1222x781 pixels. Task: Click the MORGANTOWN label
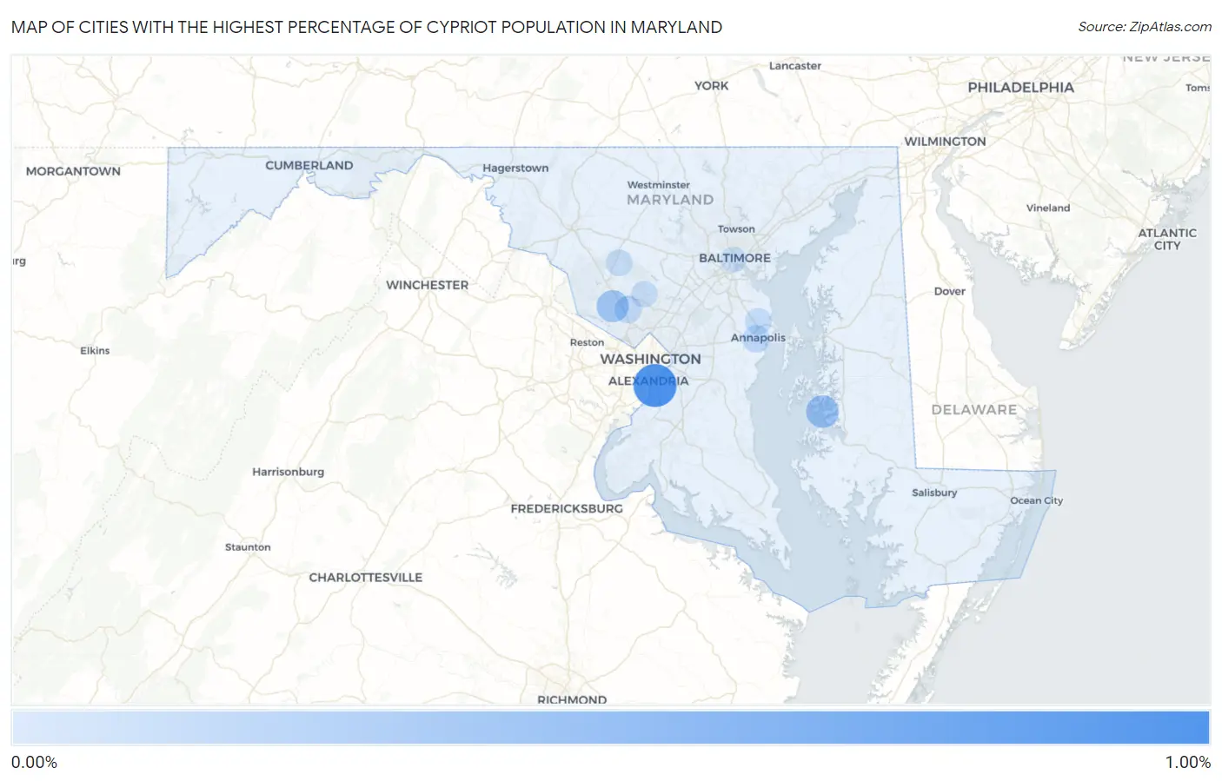click(73, 171)
